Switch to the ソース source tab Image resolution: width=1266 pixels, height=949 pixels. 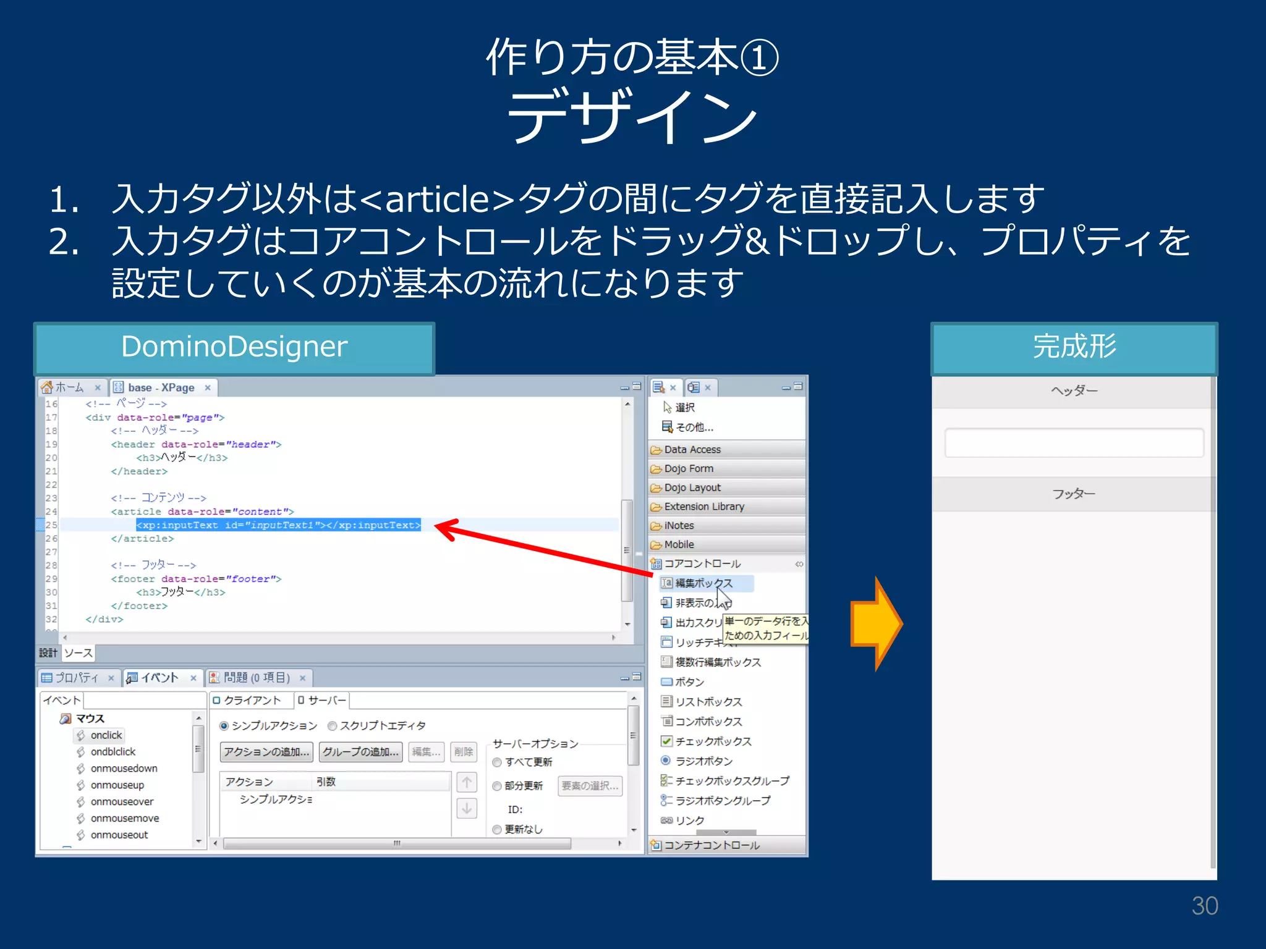pyautogui.click(x=79, y=653)
